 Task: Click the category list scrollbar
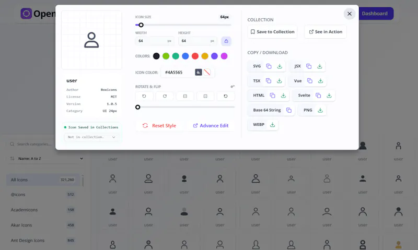tap(83, 181)
